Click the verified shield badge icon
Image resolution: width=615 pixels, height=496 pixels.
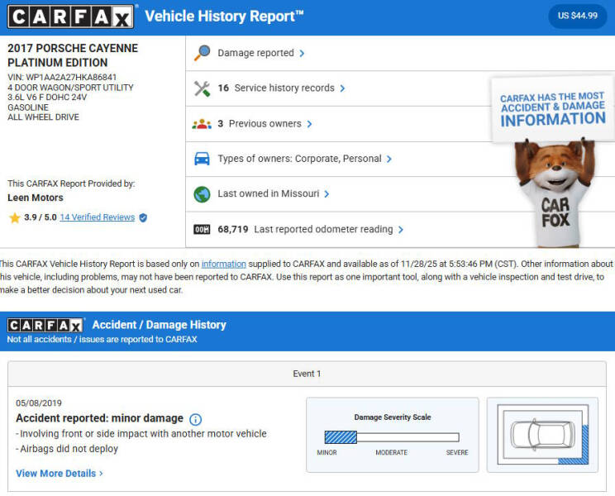point(143,217)
